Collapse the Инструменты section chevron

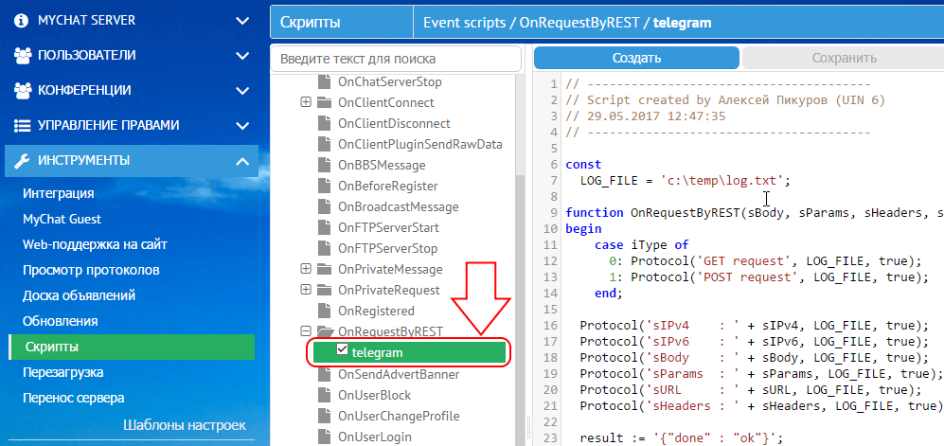[x=242, y=160]
